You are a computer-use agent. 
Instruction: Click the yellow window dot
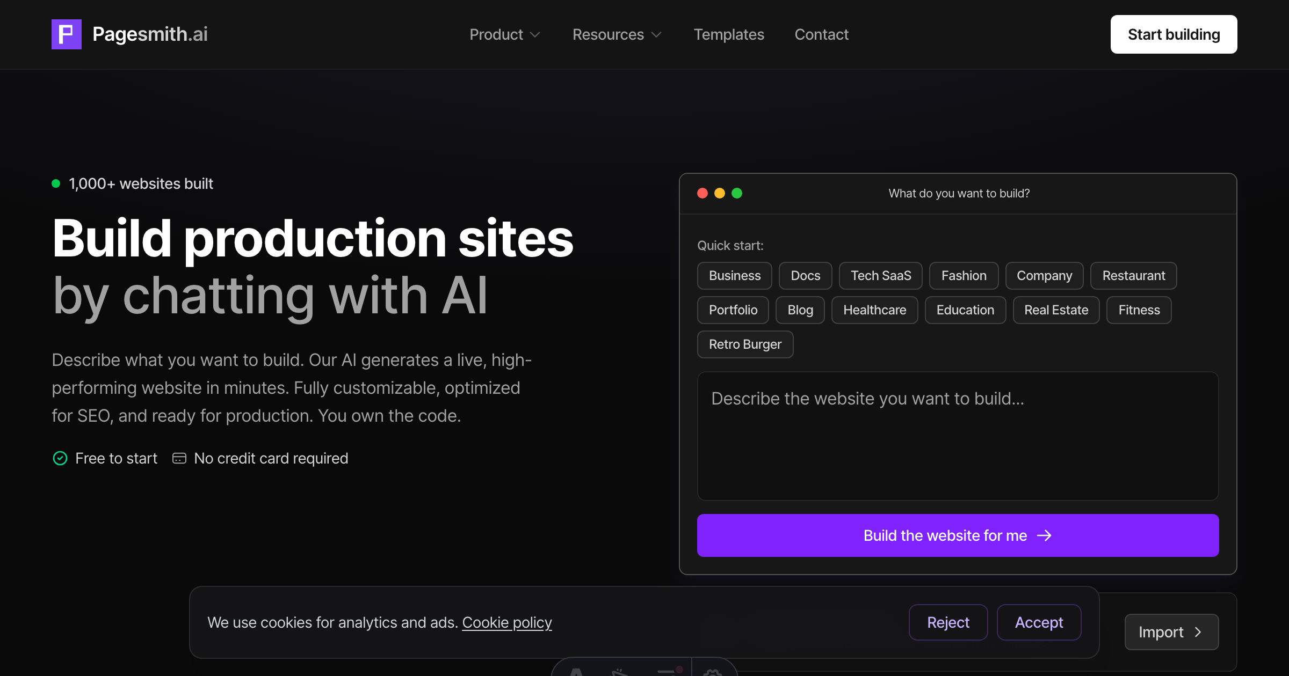click(x=720, y=193)
